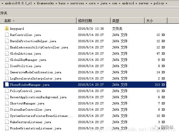Select the BarController.java file icon

click(7, 35)
